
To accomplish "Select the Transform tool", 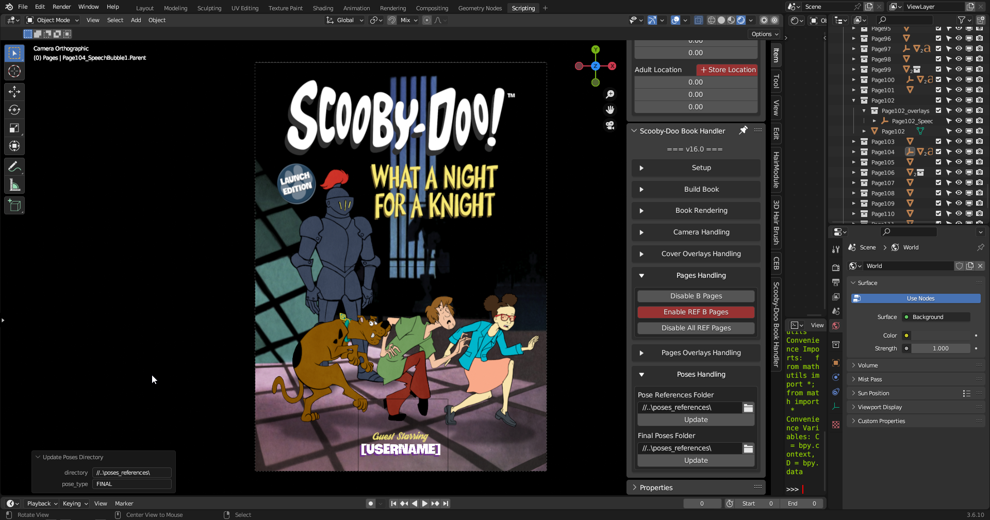I will (x=14, y=146).
